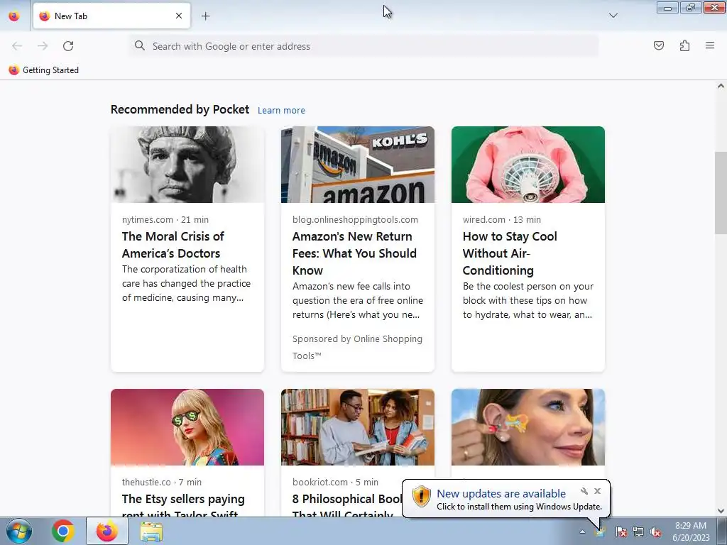The width and height of the screenshot is (727, 545).
Task: Click the Firefox View icon beside the tab
Action: pos(14,16)
